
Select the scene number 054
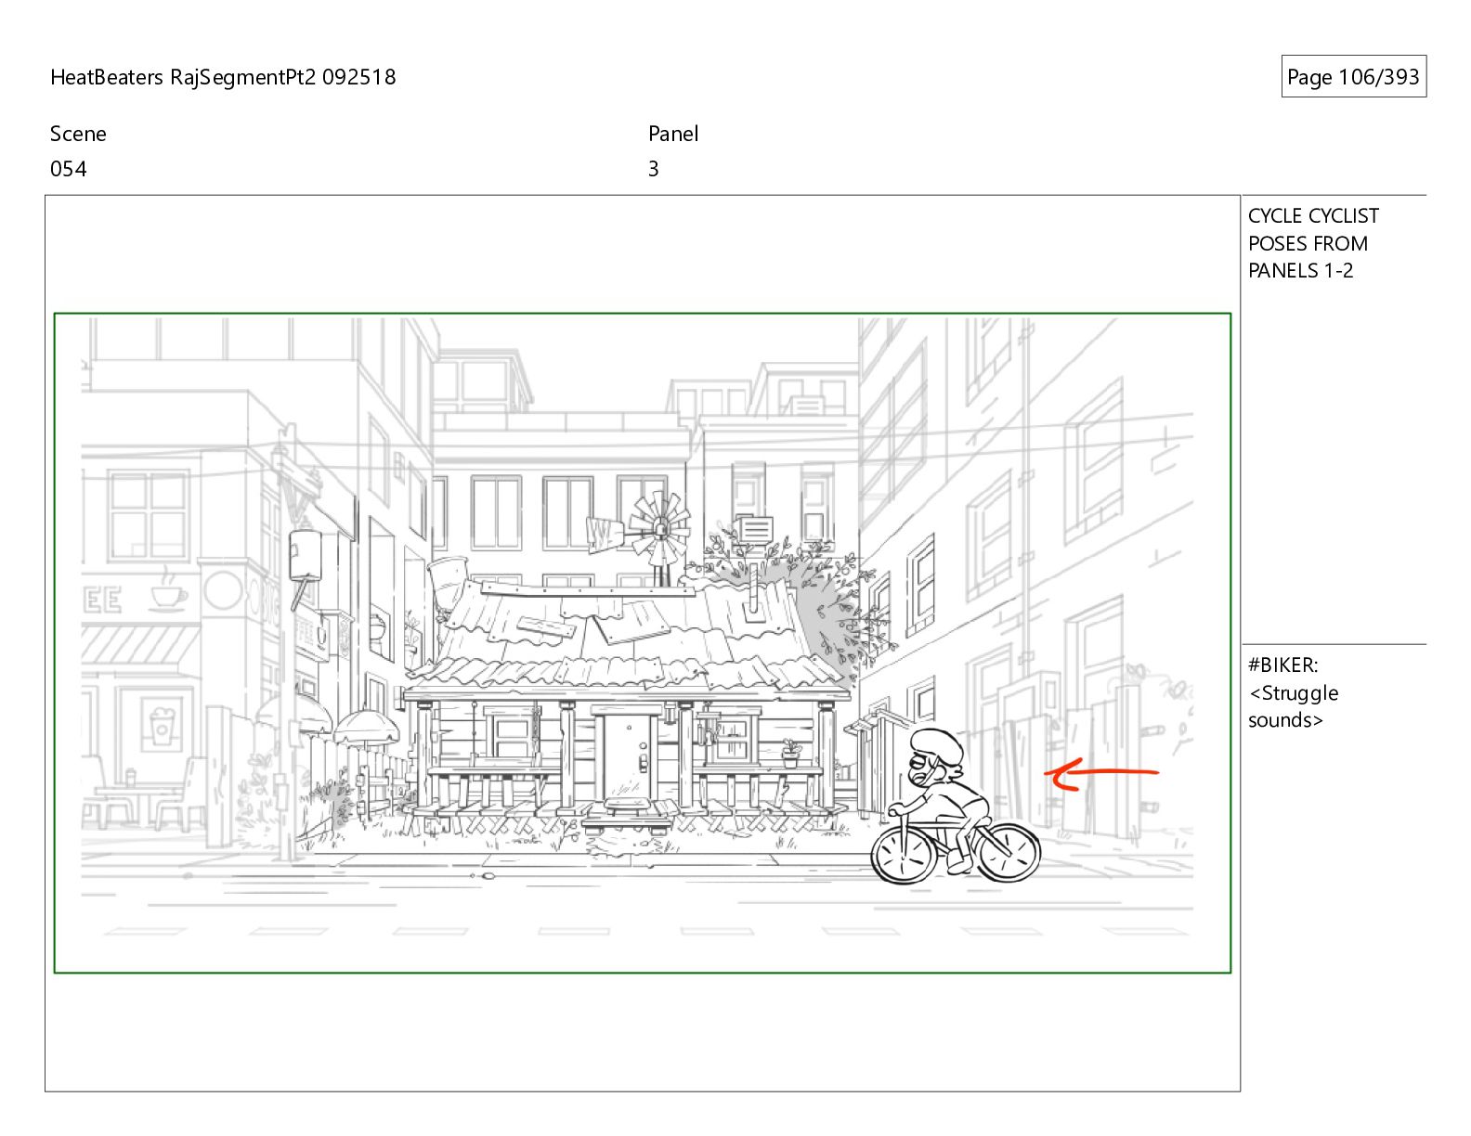pyautogui.click(x=69, y=169)
